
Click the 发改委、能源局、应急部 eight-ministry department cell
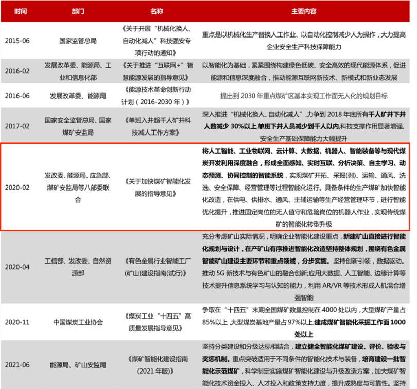pyautogui.click(x=77, y=187)
